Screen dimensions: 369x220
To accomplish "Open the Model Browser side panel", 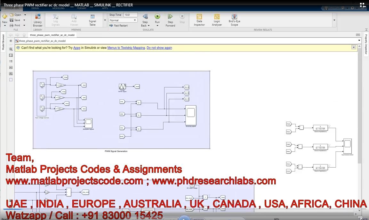I will click(x=3, y=42).
